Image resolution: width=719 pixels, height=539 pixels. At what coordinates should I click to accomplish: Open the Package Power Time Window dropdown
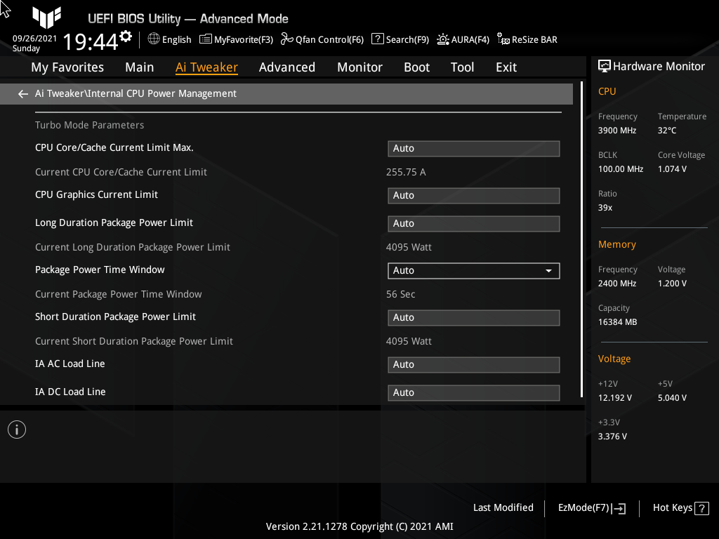473,270
